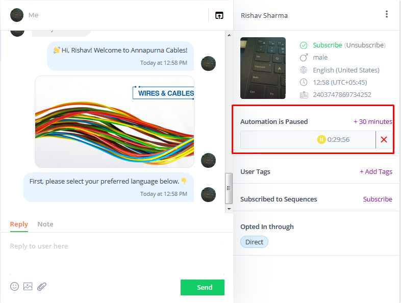The image size is (401, 303).
Task: Add tags to the user
Action: pos(376,171)
